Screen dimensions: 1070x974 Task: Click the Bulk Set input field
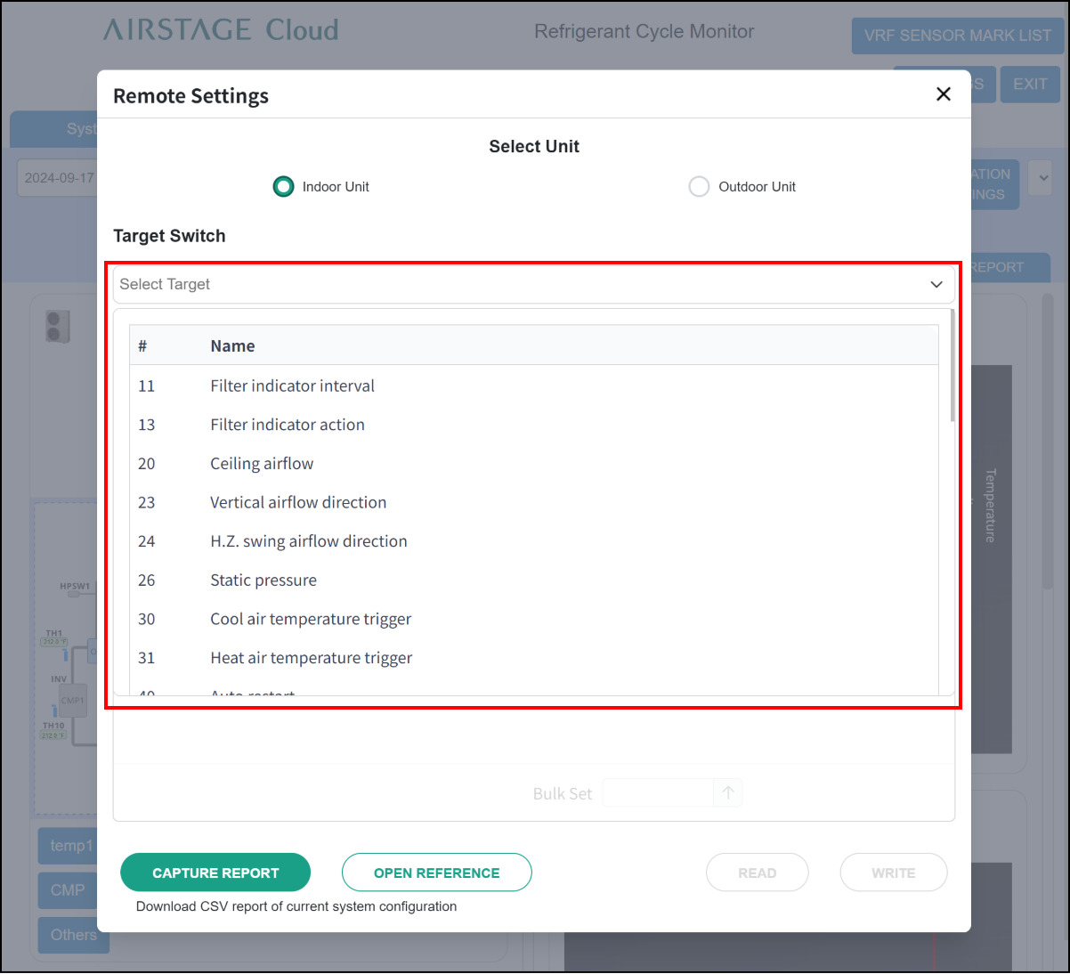point(658,793)
